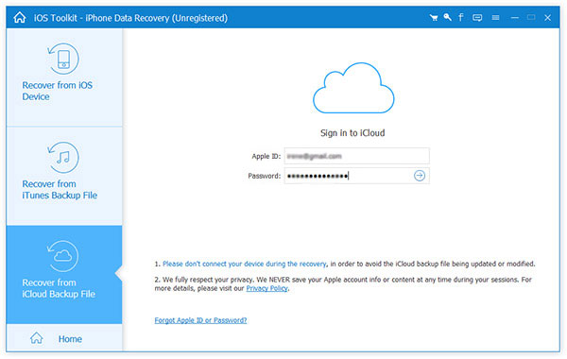Image resolution: width=567 pixels, height=359 pixels.
Task: Submit login with the arrow button
Action: point(419,176)
